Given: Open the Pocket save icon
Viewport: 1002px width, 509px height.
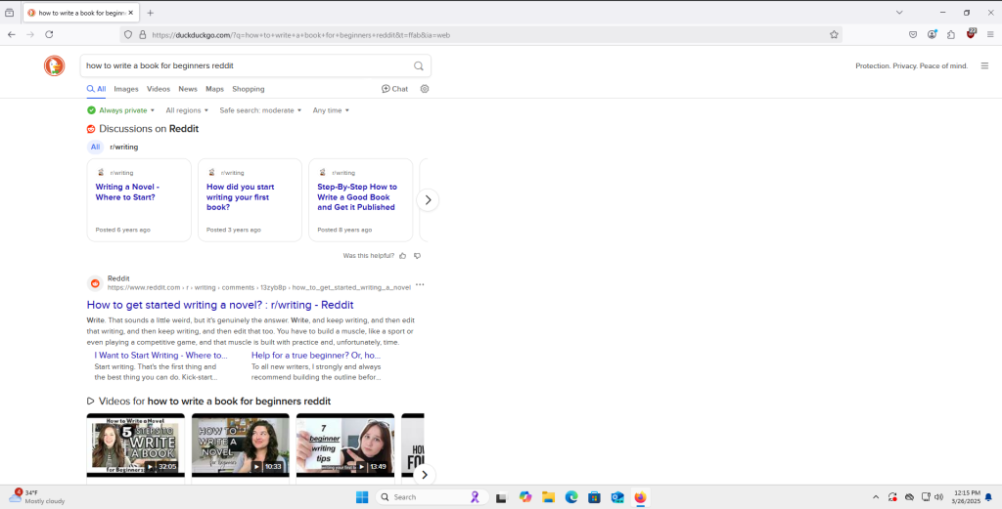Looking at the screenshot, I should tap(913, 34).
